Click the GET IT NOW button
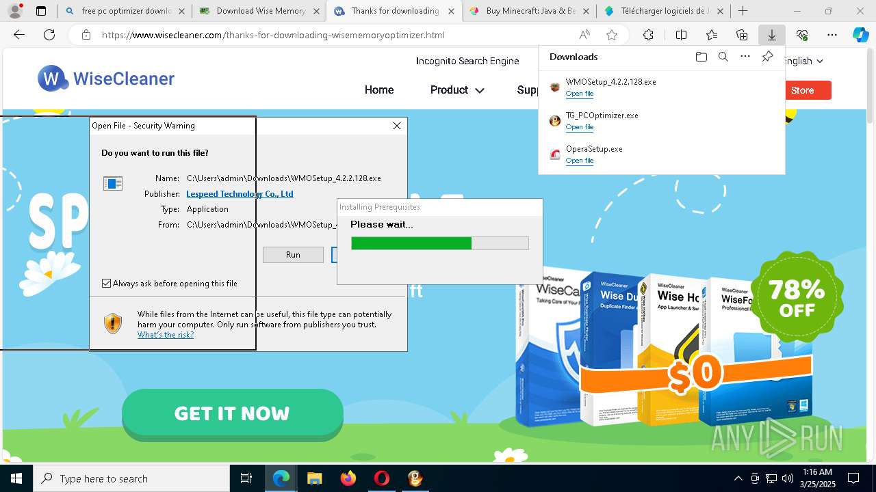Viewport: 876px width, 492px height. click(232, 413)
